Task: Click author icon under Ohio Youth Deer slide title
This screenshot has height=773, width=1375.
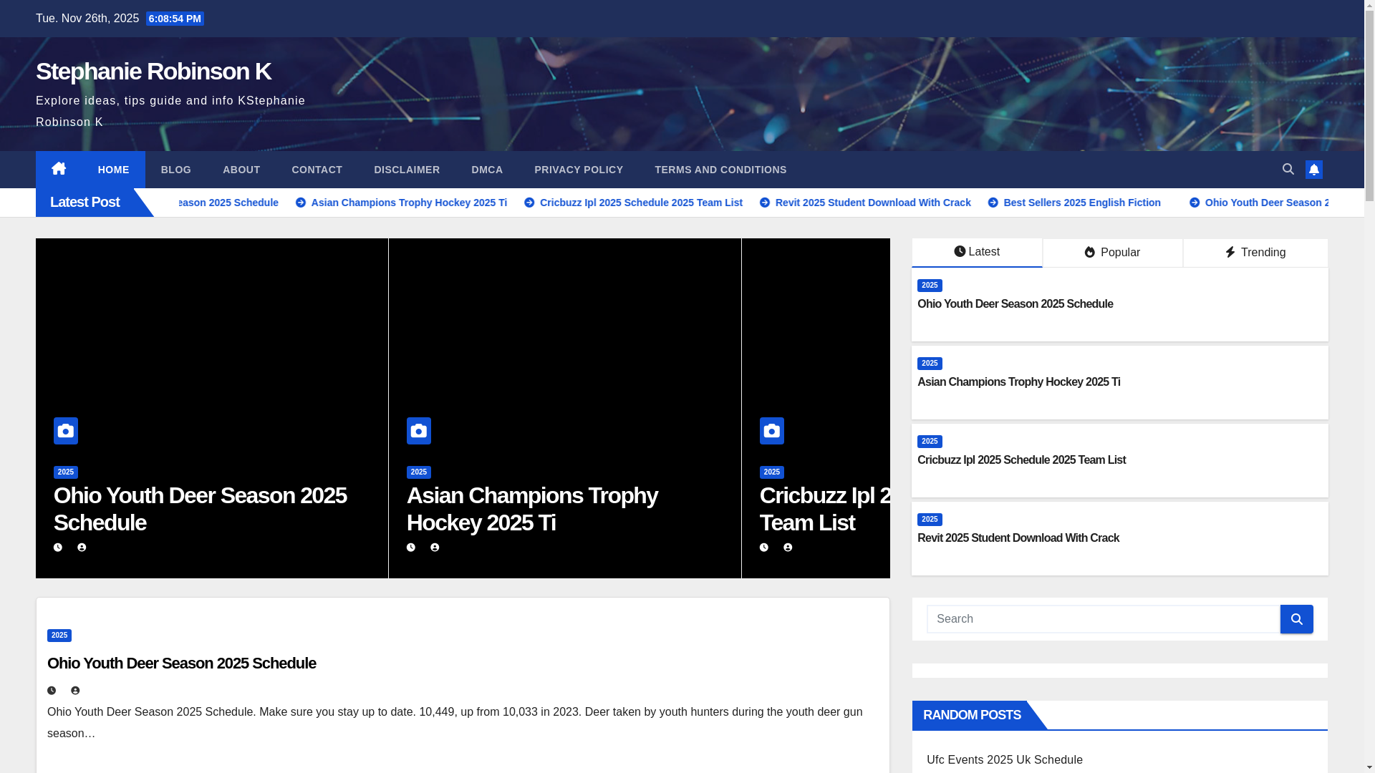Action: (x=82, y=548)
